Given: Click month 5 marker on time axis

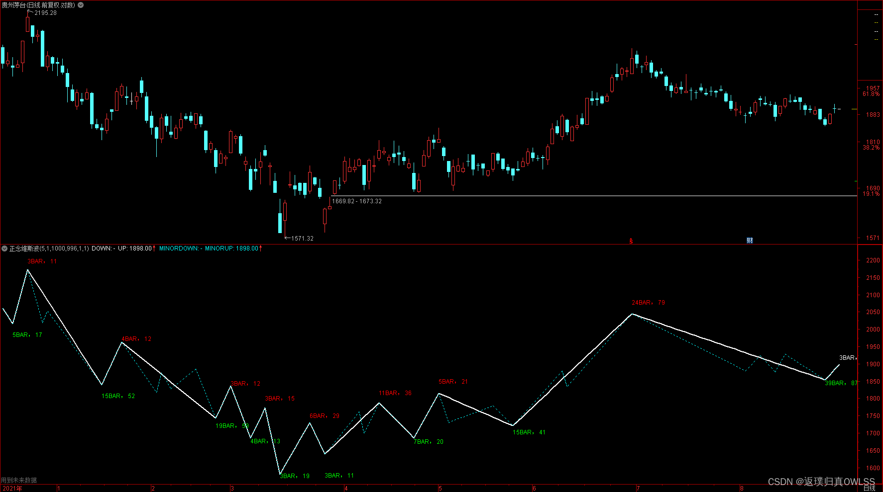Looking at the screenshot, I should pyautogui.click(x=440, y=489).
